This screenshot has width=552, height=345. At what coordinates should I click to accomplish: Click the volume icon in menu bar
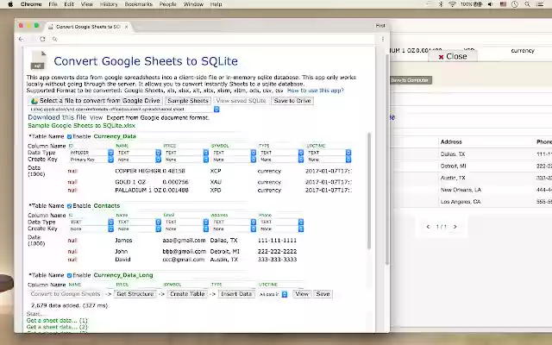(491, 4)
